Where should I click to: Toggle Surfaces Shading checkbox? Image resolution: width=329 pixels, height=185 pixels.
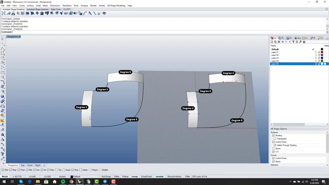(x=273, y=136)
